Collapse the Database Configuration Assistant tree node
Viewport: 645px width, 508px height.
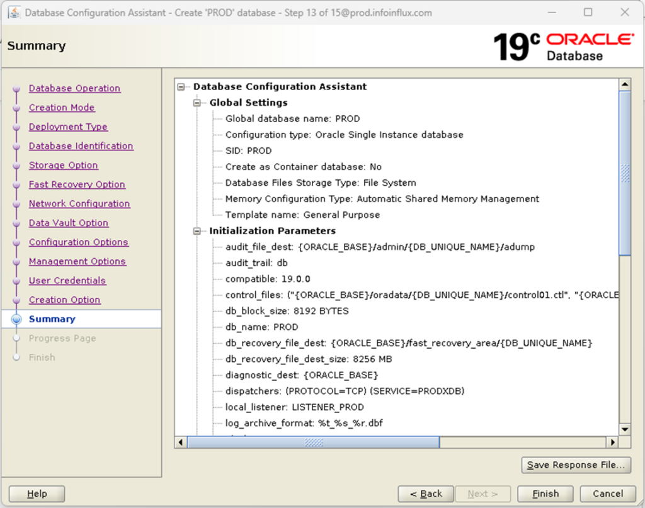pyautogui.click(x=181, y=86)
